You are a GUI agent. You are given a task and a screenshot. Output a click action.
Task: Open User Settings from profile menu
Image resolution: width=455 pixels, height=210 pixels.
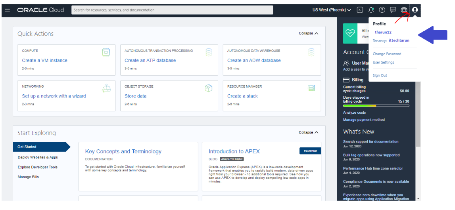coord(383,62)
